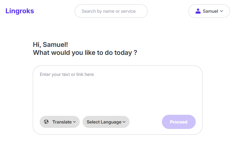
Task: Click the Lingroks logo
Action: tap(20, 11)
